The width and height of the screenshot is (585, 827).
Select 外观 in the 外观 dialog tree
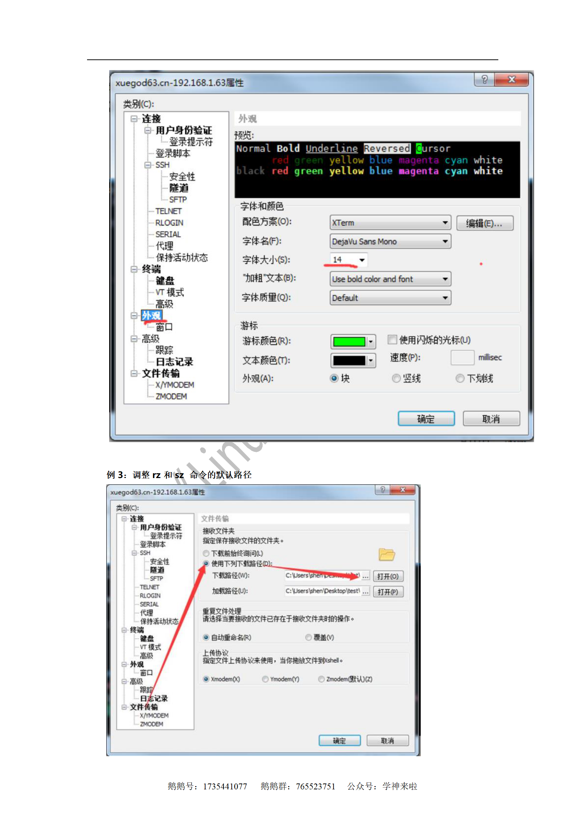tap(151, 315)
